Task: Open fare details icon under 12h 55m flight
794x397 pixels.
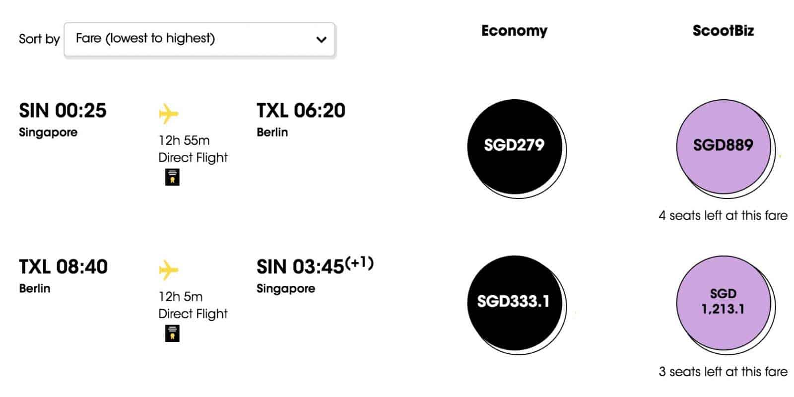Action: click(172, 177)
